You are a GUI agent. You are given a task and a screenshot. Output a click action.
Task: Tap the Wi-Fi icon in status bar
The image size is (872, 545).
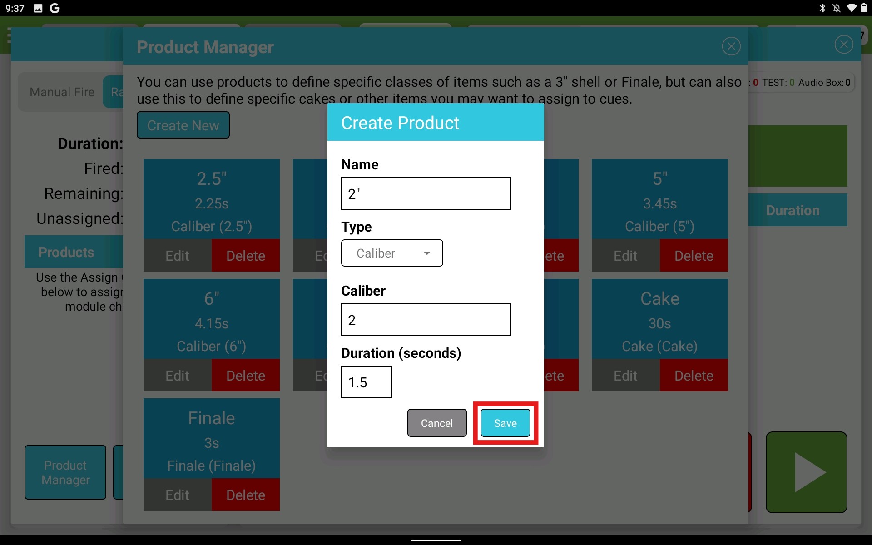click(x=852, y=8)
